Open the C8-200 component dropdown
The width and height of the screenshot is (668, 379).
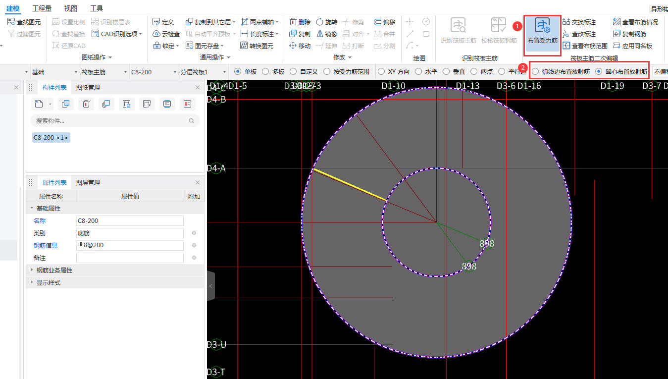point(154,72)
